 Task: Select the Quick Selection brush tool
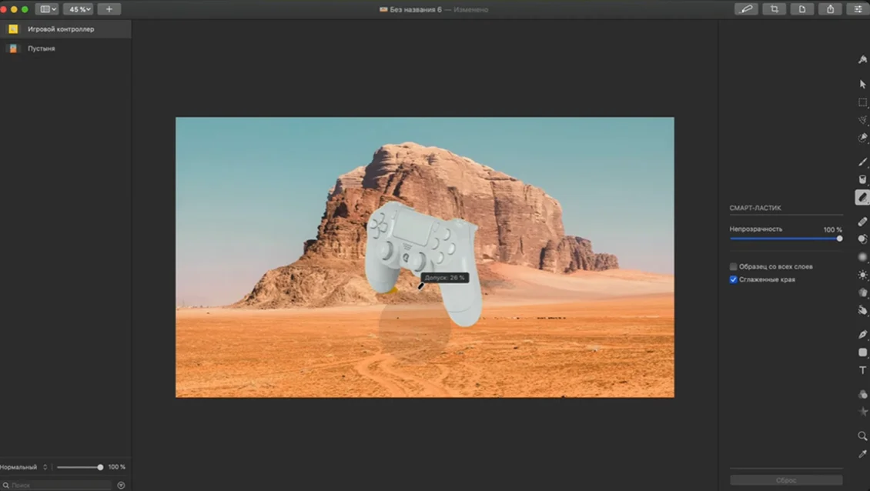[862, 138]
